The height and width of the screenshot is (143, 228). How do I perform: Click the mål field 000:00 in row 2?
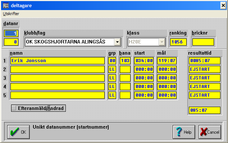click(167, 69)
